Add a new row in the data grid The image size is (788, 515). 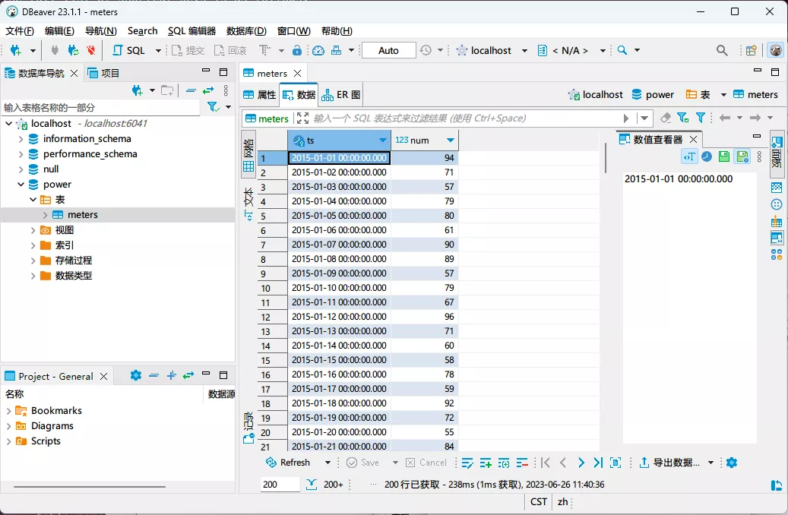coord(485,463)
